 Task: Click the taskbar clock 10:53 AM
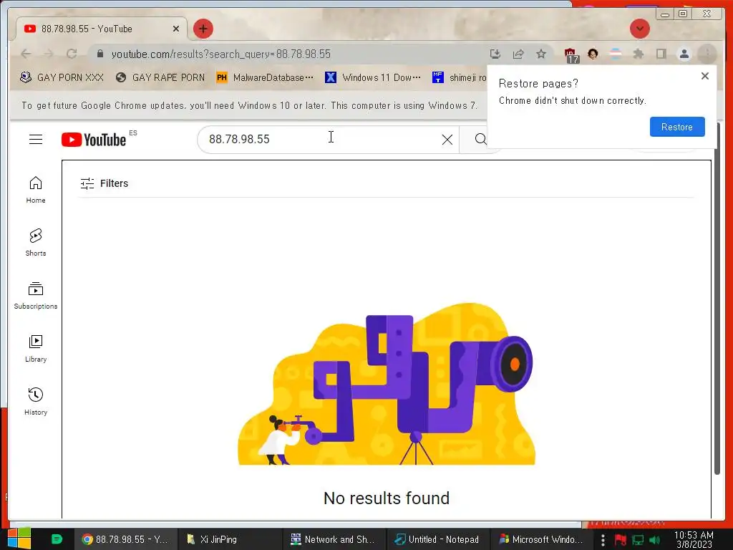click(x=694, y=539)
